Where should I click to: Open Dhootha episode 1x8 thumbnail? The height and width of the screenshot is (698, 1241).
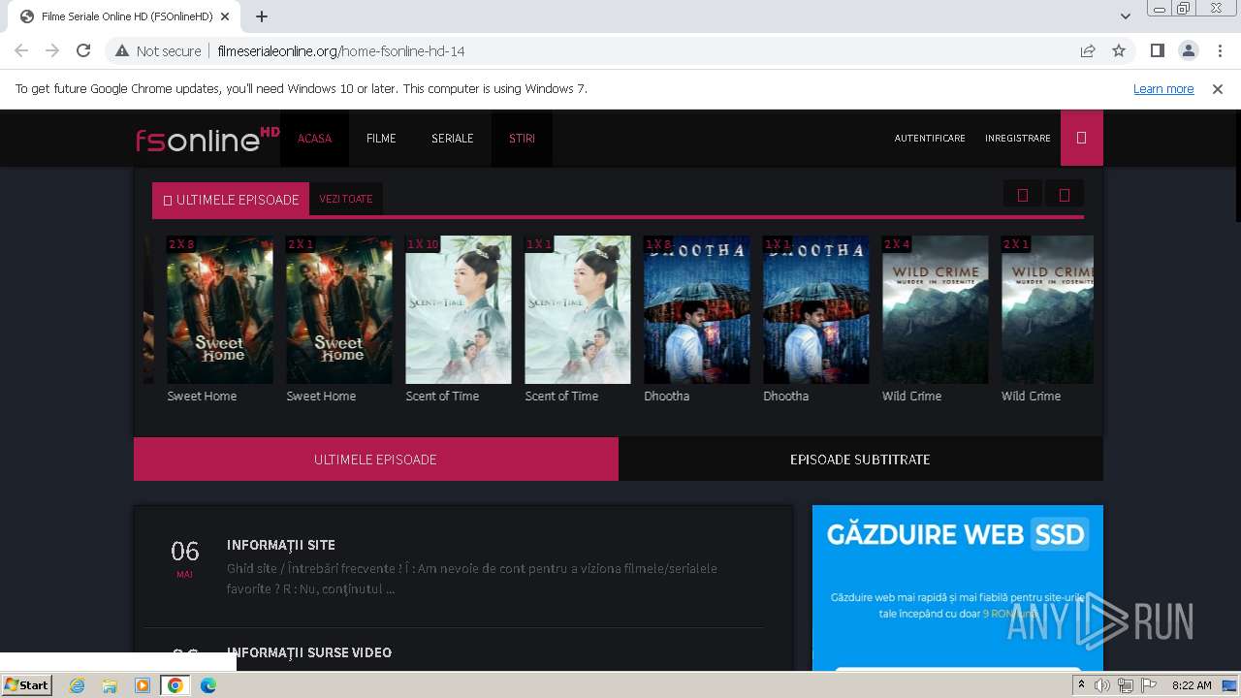click(x=697, y=309)
